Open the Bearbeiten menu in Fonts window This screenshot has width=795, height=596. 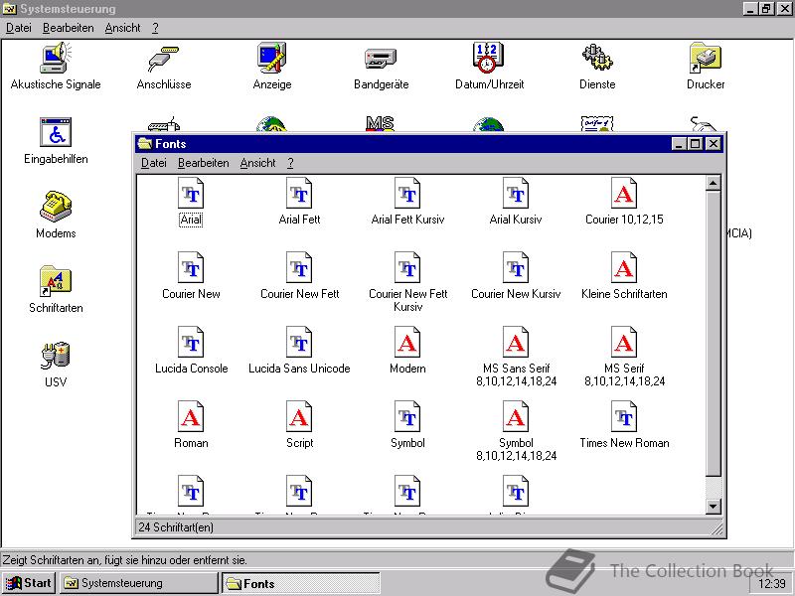coord(204,163)
